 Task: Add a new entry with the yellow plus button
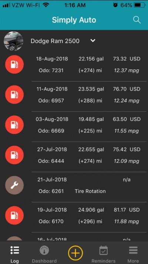[x=75, y=253]
